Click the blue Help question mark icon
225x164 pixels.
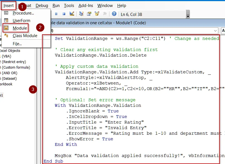(x=114, y=14)
